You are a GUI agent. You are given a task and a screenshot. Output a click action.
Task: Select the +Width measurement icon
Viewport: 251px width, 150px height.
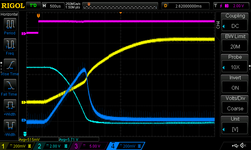(x=10, y=106)
